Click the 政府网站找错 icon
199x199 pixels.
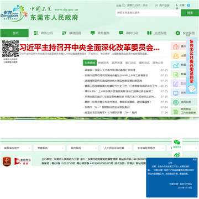(23, 161)
